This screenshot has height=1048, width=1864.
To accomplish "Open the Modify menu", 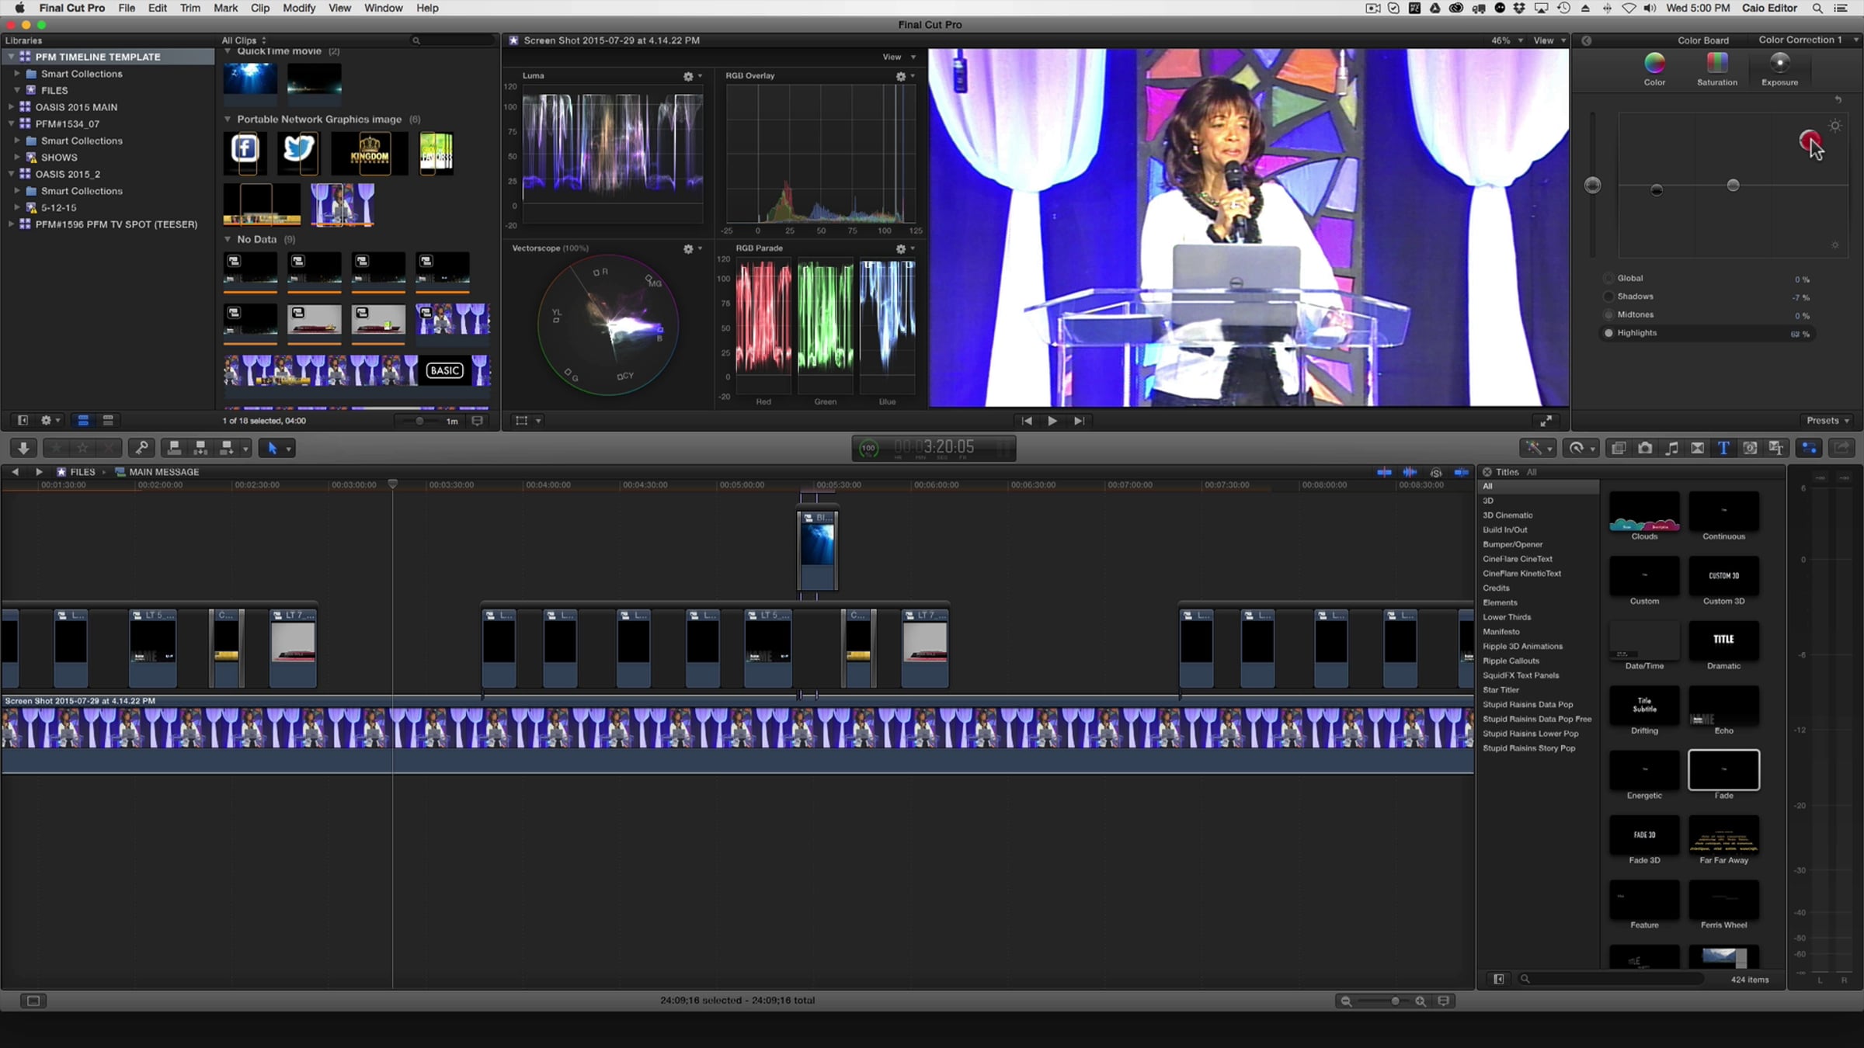I will click(x=298, y=8).
